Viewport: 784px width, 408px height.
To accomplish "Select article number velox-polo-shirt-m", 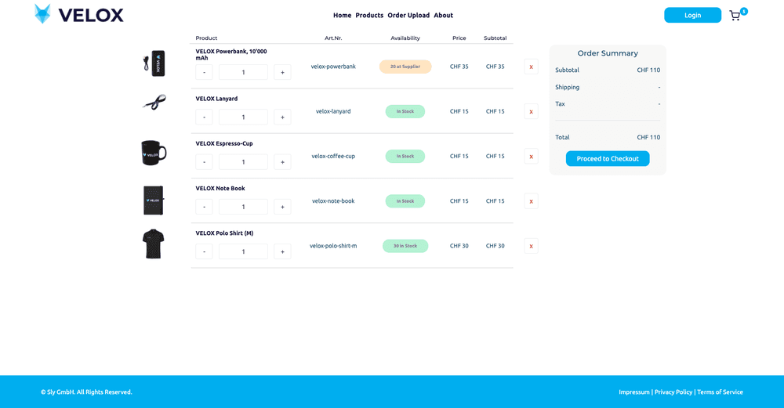I will pos(333,246).
